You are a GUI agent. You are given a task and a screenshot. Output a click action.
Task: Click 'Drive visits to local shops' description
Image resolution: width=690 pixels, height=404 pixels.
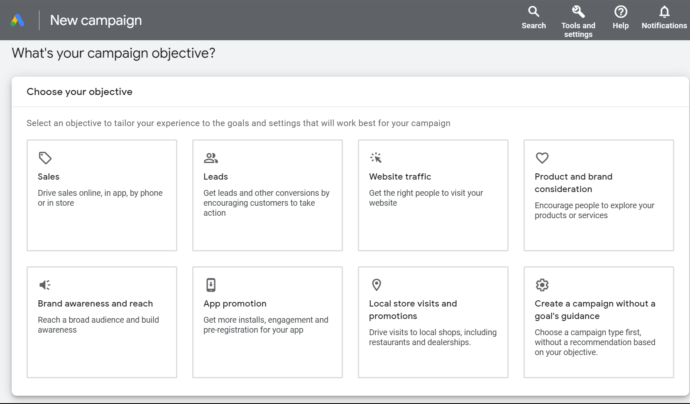coord(433,337)
